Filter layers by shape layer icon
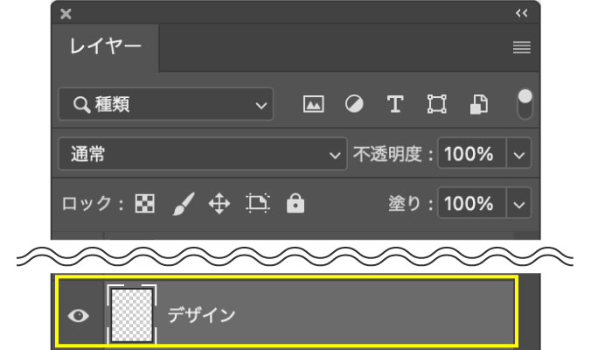This screenshot has width=591, height=350. click(x=436, y=105)
